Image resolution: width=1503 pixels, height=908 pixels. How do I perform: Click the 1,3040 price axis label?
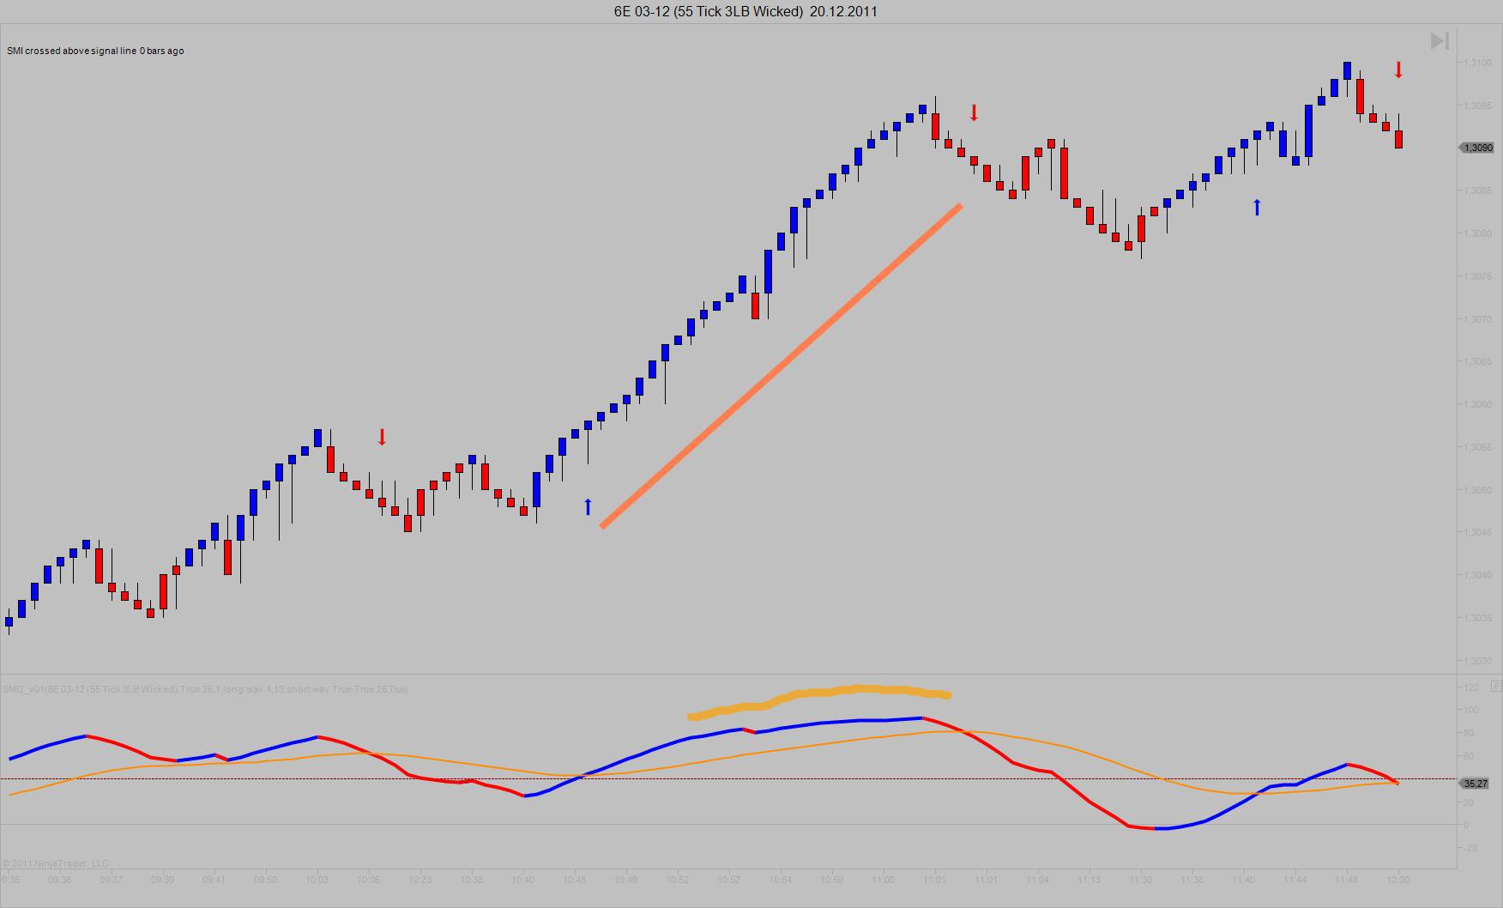(1476, 575)
